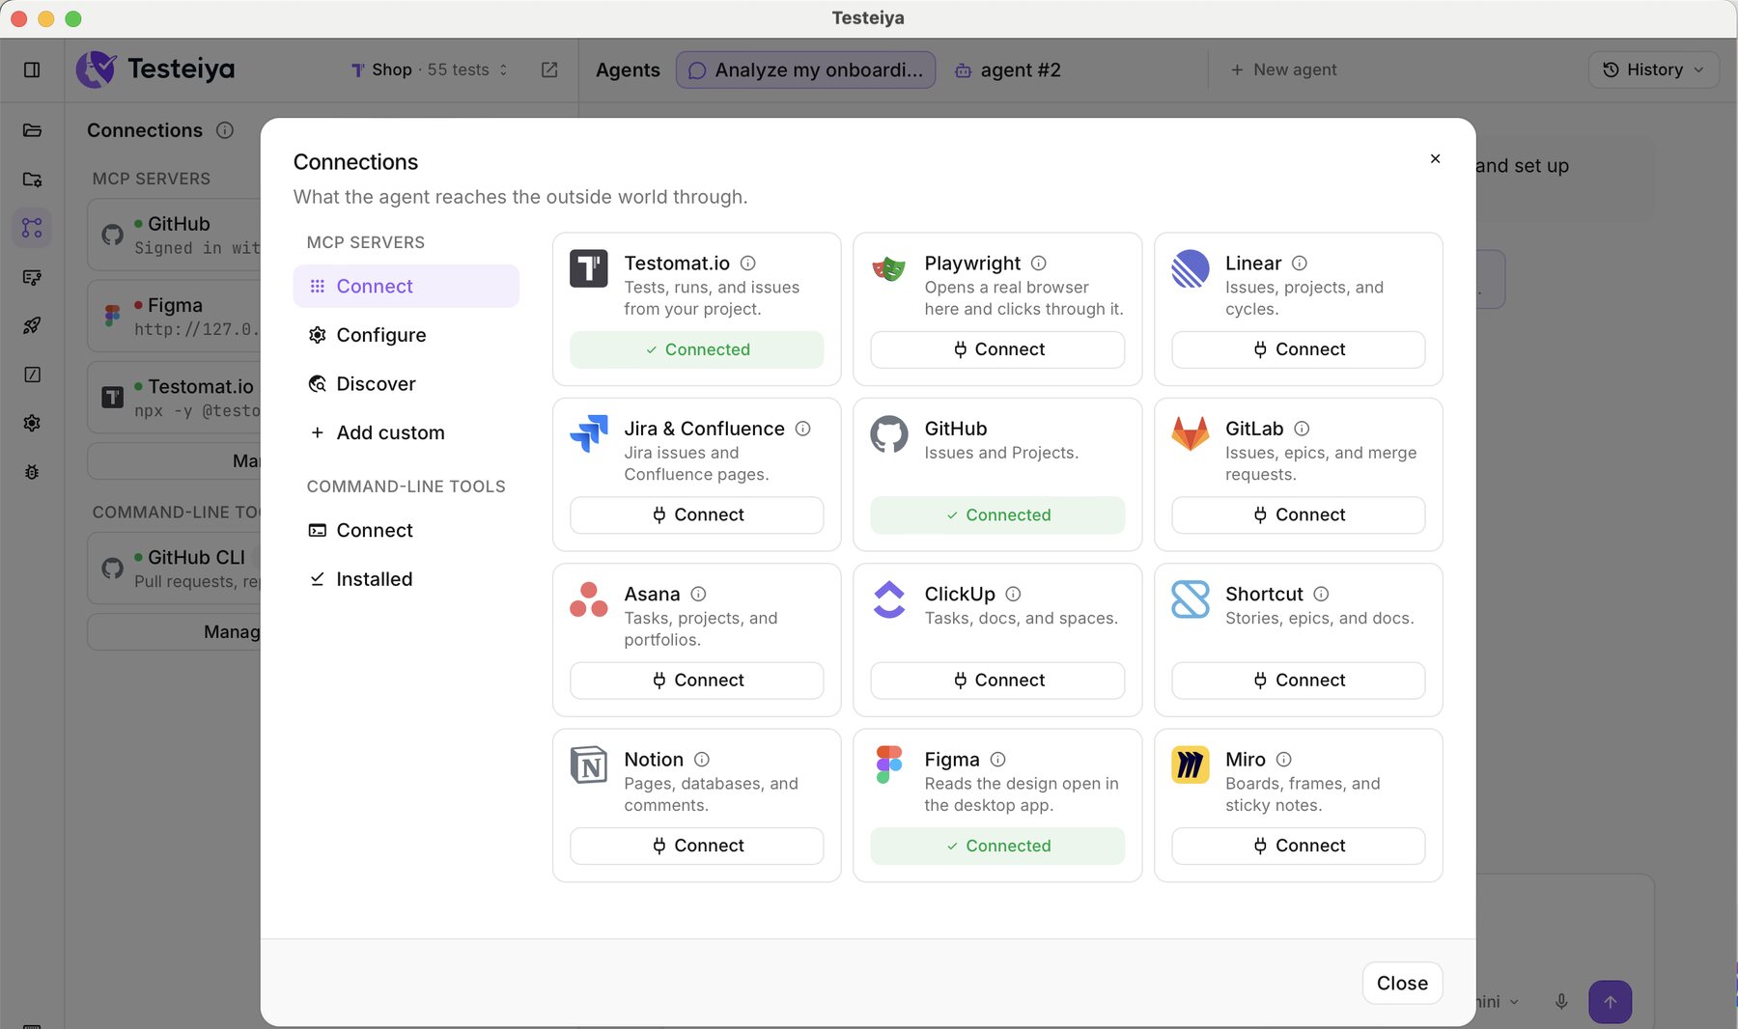Click info icon next to Jira & Confluence

pos(803,429)
